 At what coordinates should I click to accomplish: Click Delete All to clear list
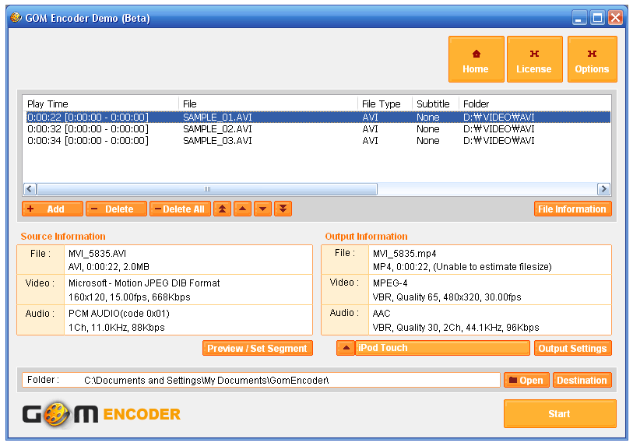[x=180, y=209]
